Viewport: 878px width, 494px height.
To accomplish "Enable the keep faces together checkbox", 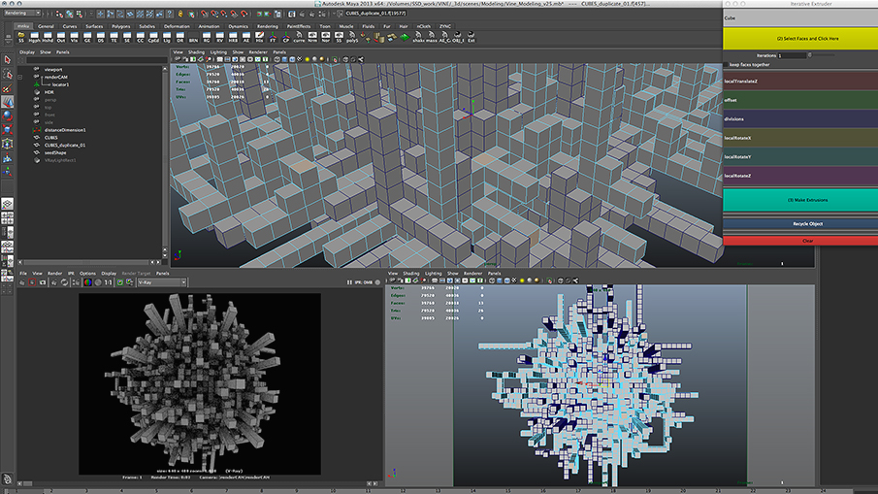I will point(726,65).
